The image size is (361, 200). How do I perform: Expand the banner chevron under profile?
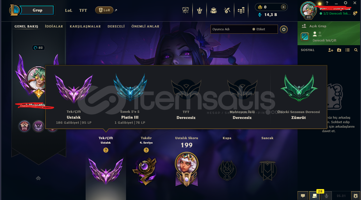[38, 178]
